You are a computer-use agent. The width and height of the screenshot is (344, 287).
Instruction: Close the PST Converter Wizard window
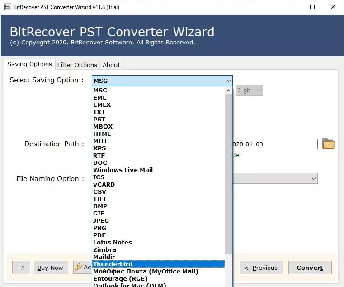(x=333, y=7)
